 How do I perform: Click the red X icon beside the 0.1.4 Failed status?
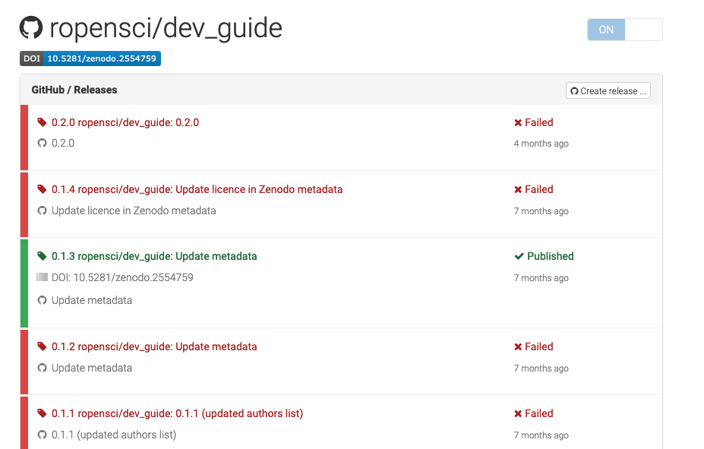(x=519, y=189)
